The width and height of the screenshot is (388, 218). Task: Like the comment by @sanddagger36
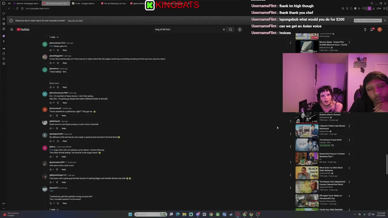[x=51, y=63]
